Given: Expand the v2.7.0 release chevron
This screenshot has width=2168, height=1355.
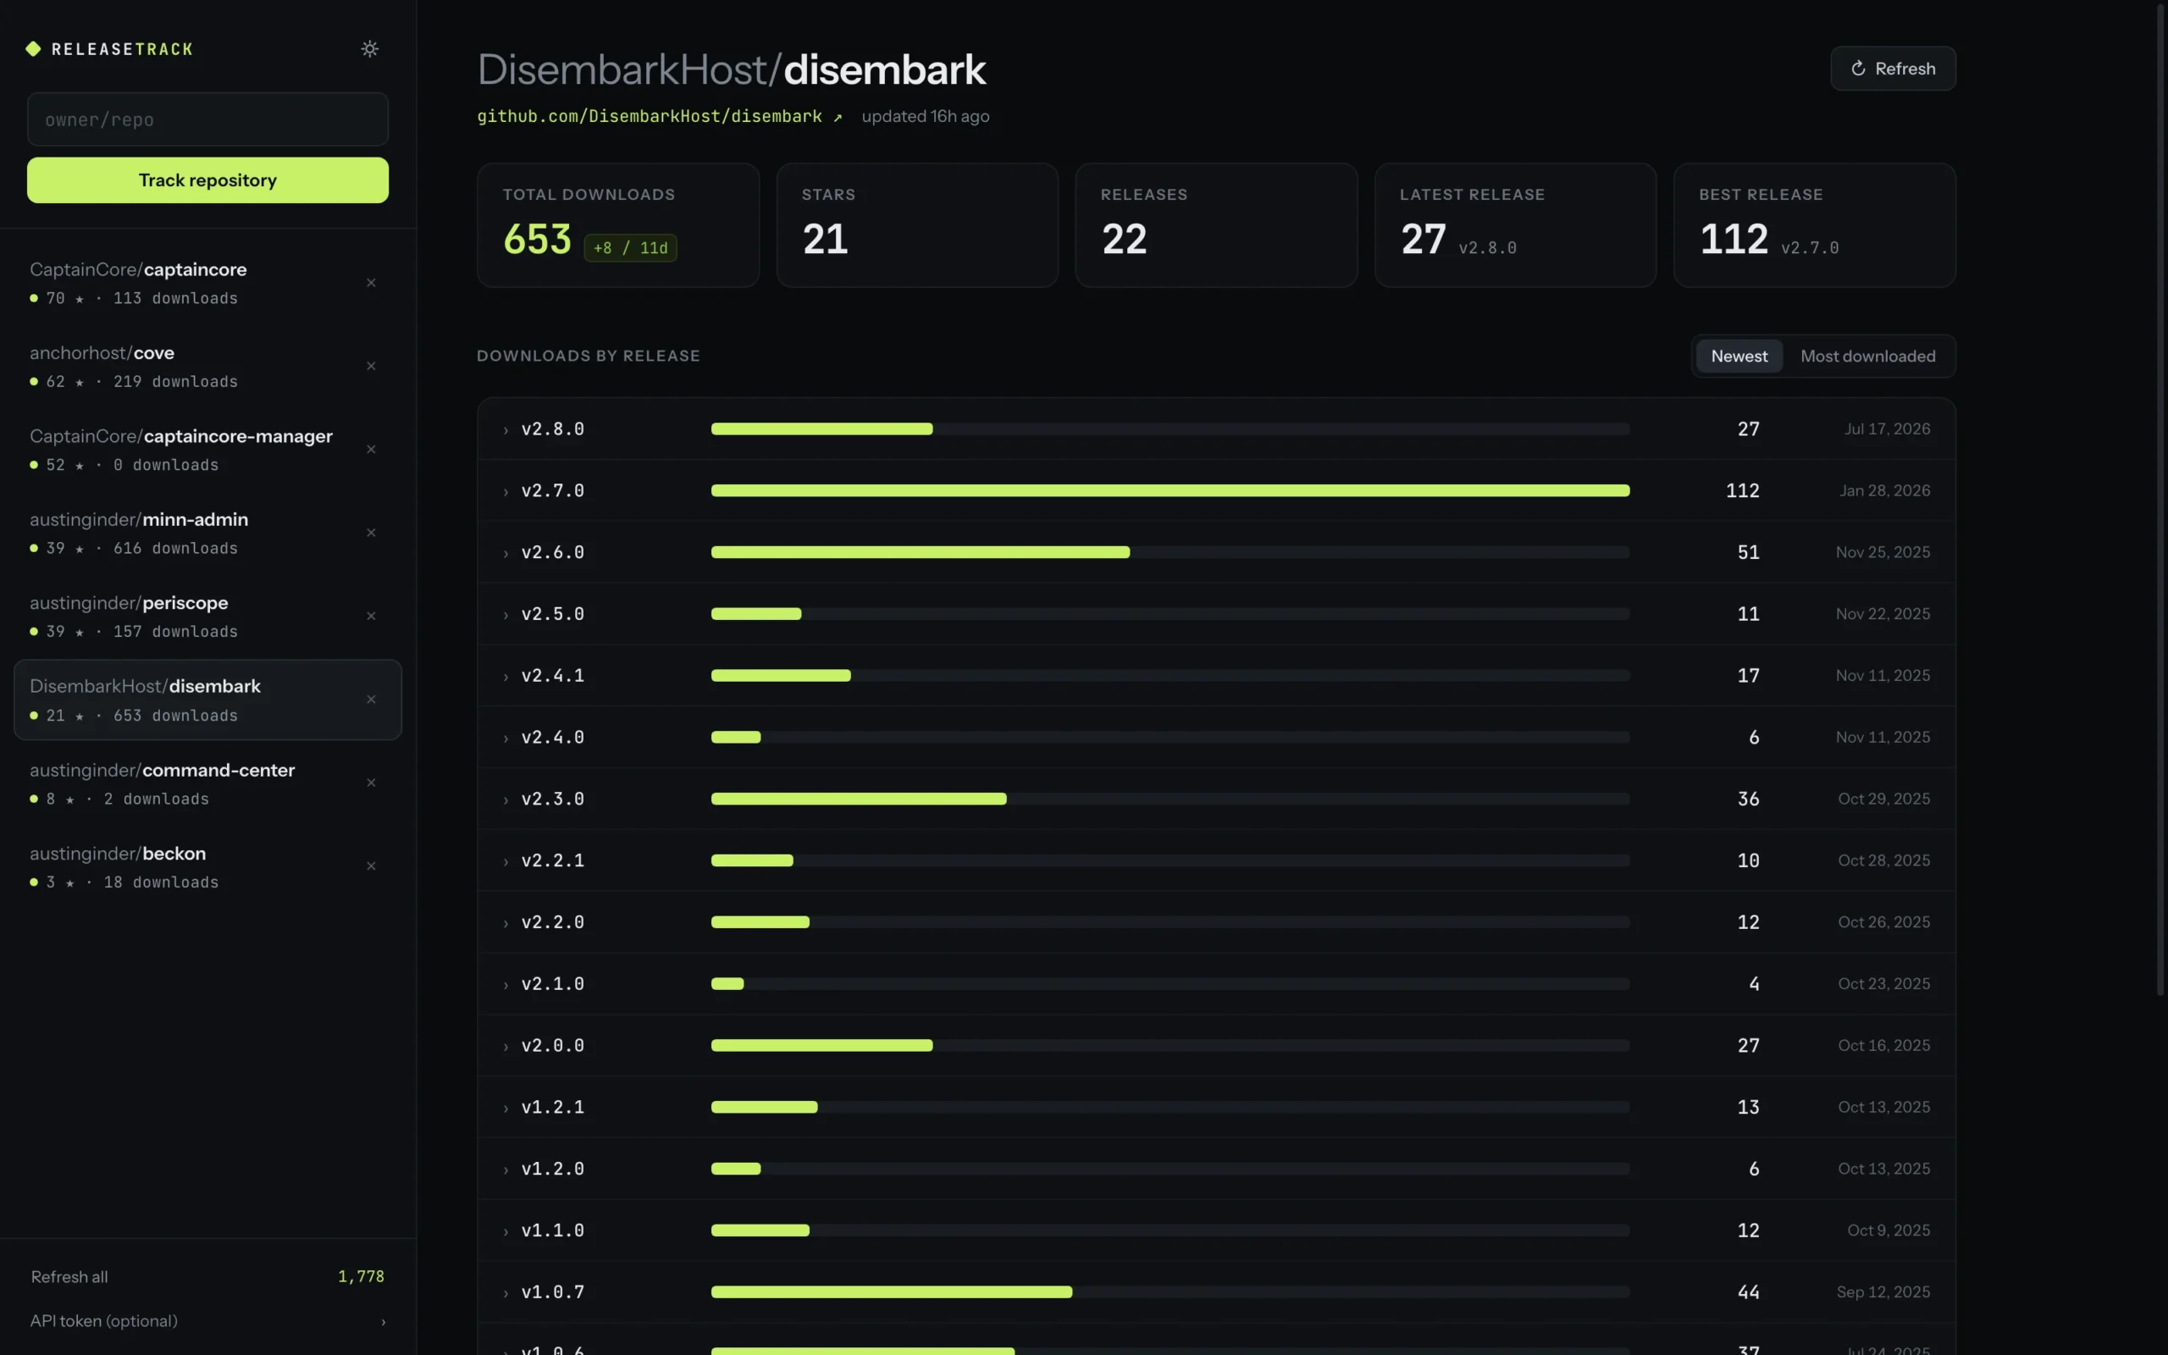Looking at the screenshot, I should point(506,492).
